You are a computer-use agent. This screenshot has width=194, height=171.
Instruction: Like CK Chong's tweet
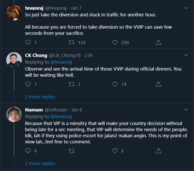(x=115, y=84)
